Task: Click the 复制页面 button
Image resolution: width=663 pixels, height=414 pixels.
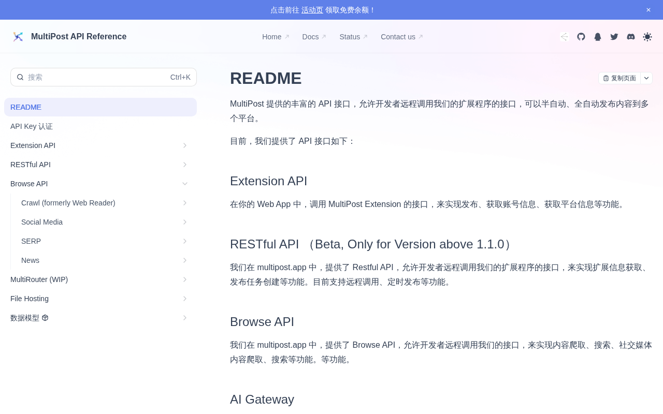Action: pos(619,78)
